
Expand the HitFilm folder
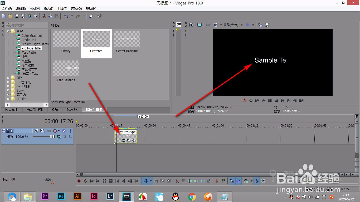click(8, 99)
